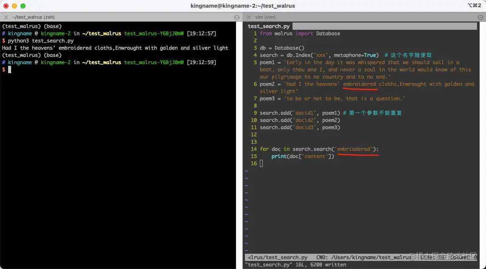486x269 pixels.
Task: Click the poem1 variable on line 5
Action: [x=267, y=62]
